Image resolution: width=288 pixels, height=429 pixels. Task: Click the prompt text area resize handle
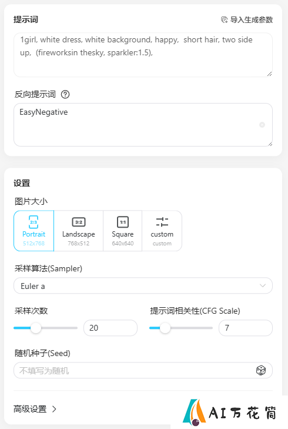coord(269,74)
